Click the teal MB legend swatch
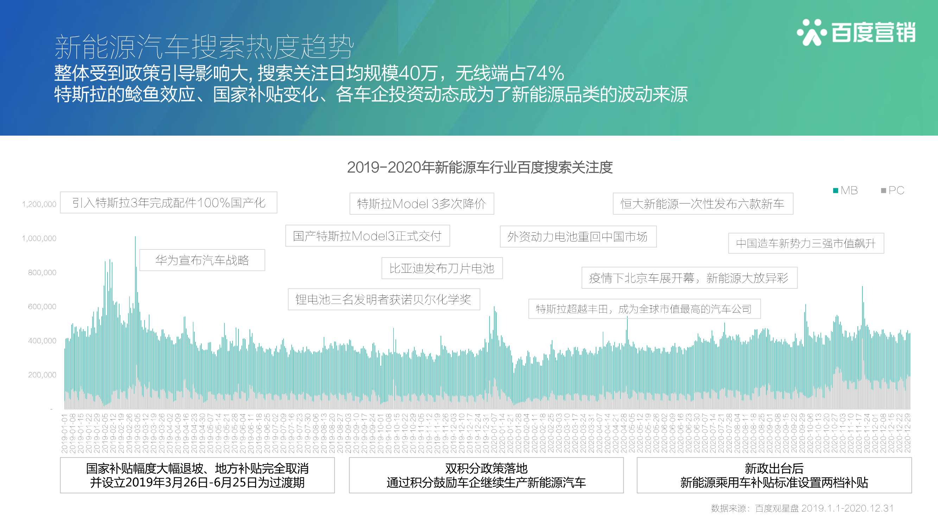This screenshot has width=938, height=527. (836, 190)
